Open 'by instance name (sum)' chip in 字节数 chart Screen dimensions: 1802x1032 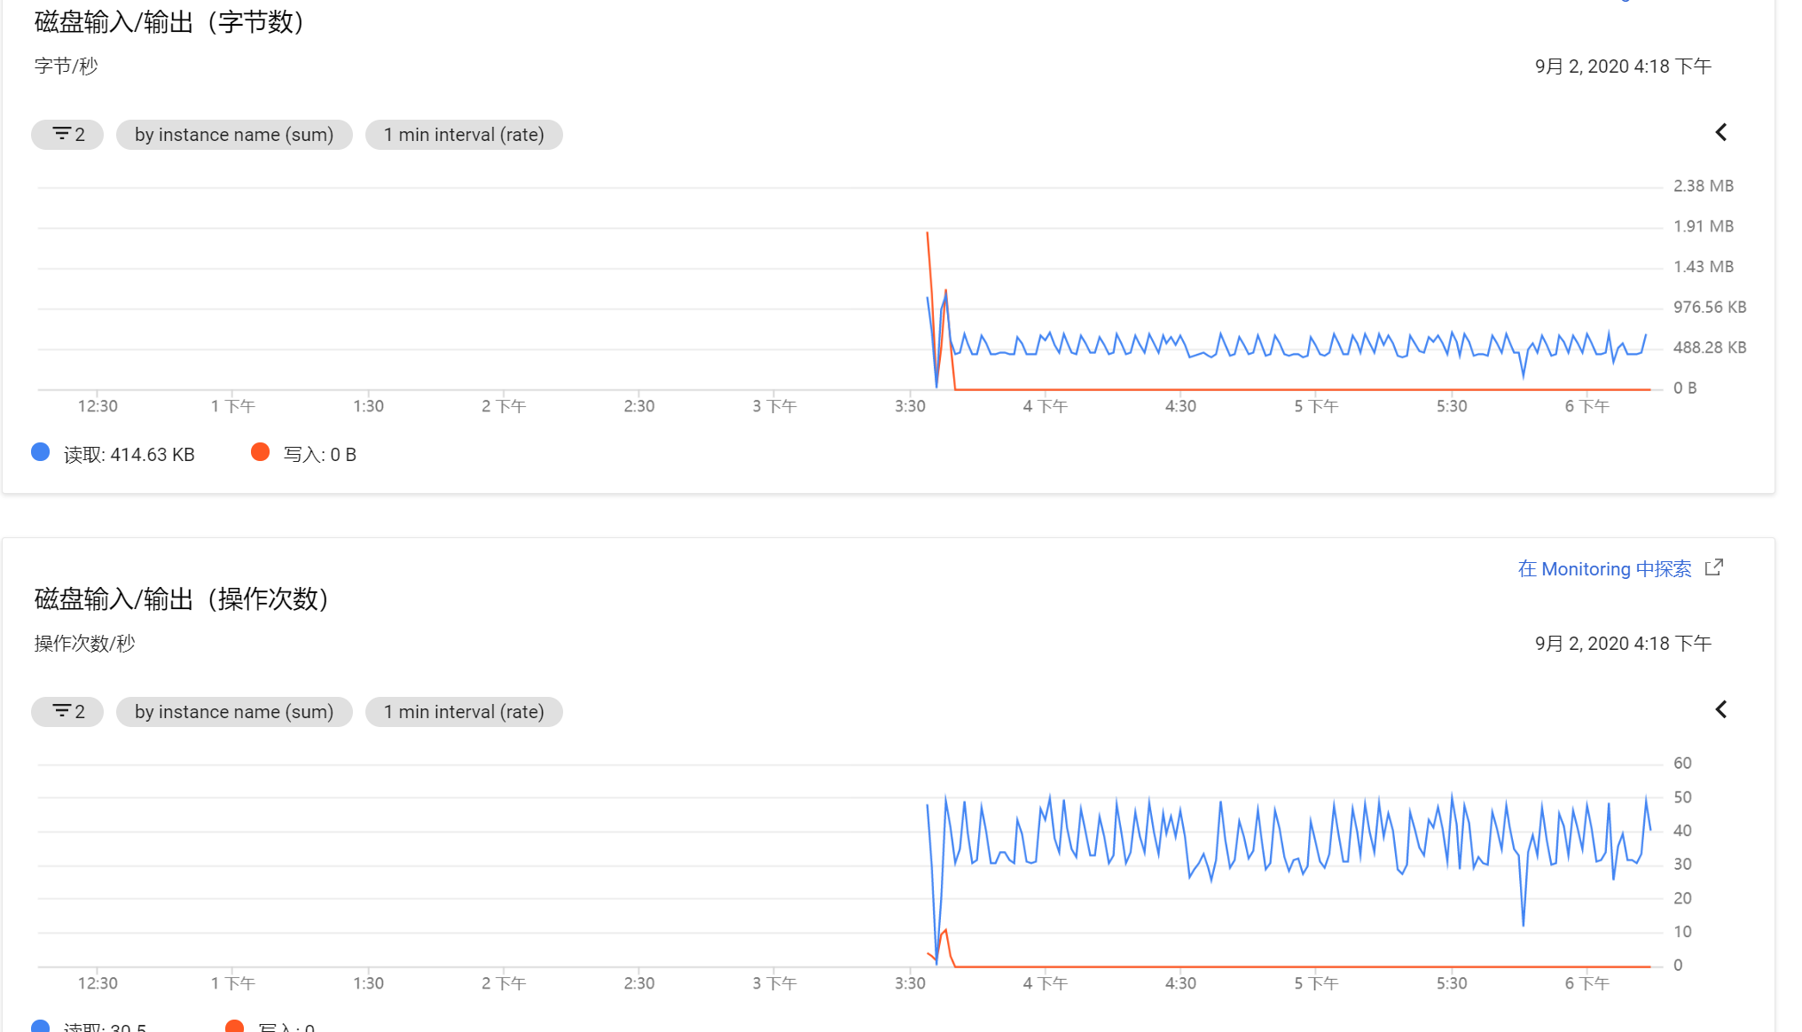tap(234, 135)
